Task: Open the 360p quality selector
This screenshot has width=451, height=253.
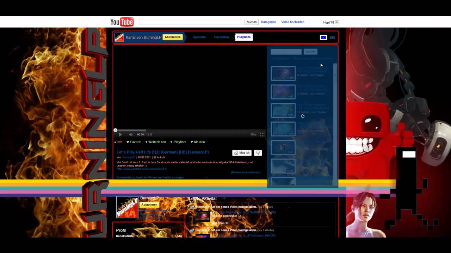Action: coord(253,135)
